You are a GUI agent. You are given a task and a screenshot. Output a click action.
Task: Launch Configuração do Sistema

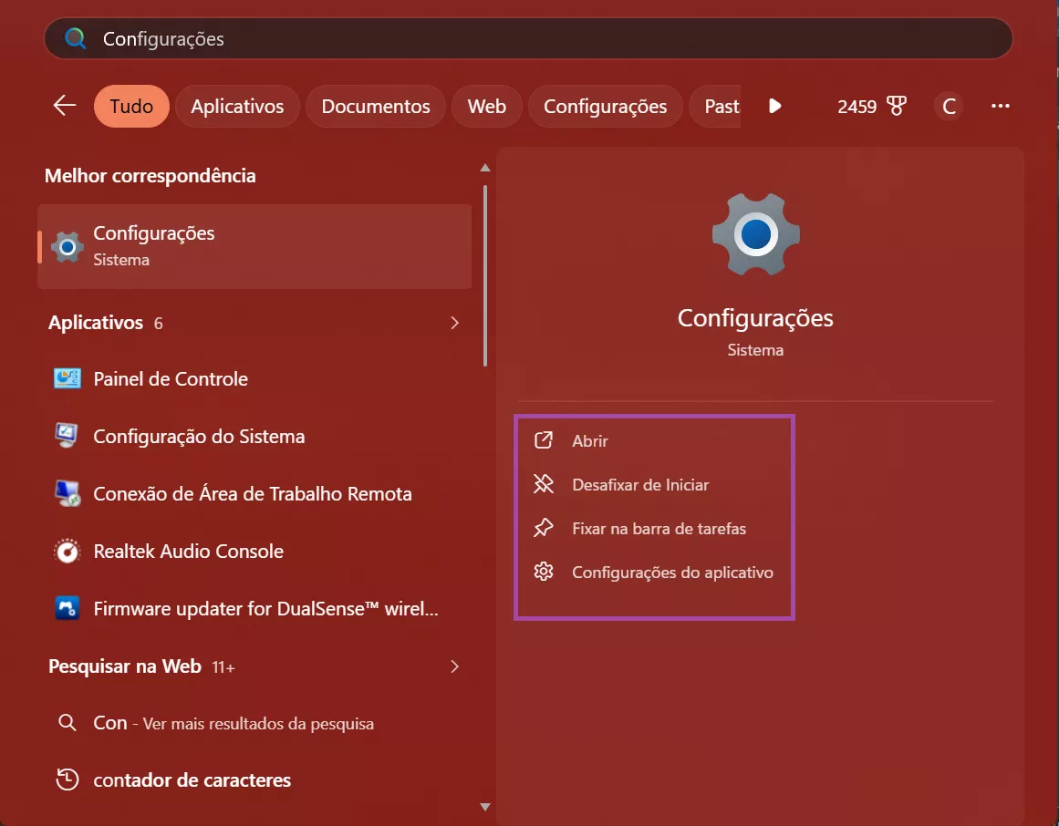[198, 436]
